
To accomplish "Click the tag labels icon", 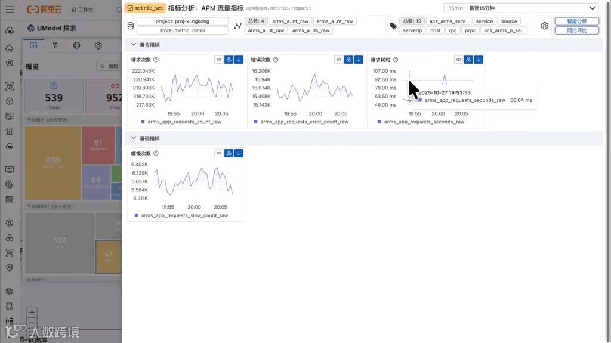I will click(393, 26).
